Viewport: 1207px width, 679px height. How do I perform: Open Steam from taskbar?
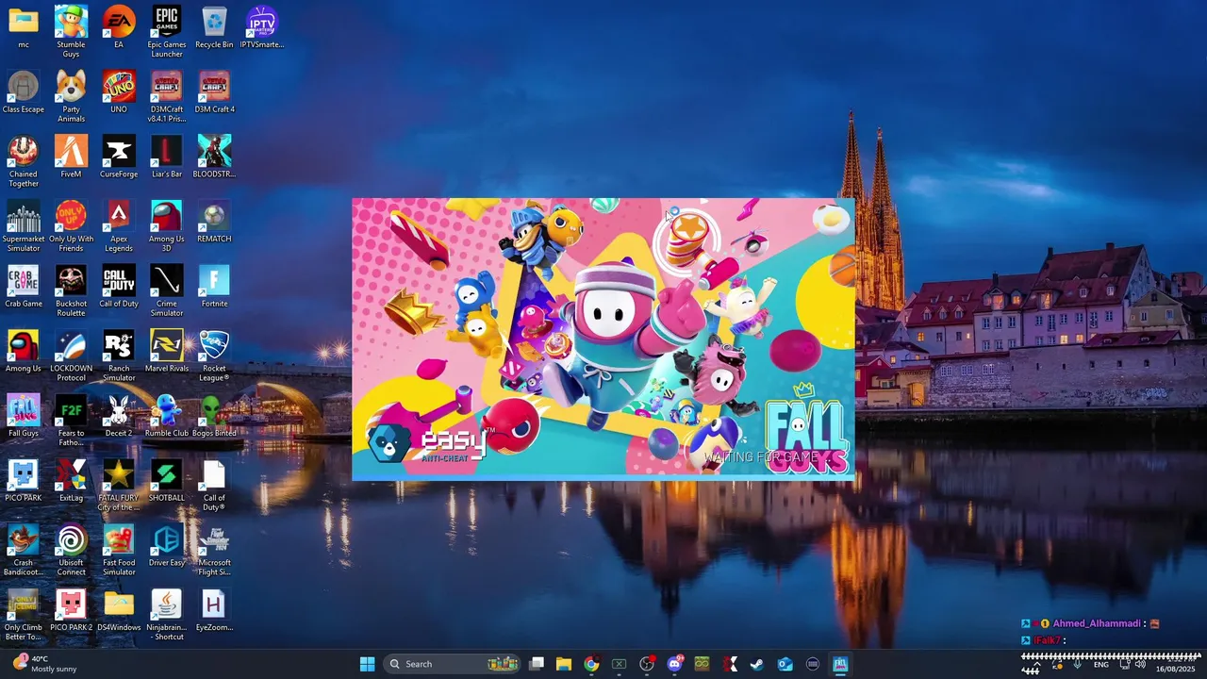coord(757,664)
